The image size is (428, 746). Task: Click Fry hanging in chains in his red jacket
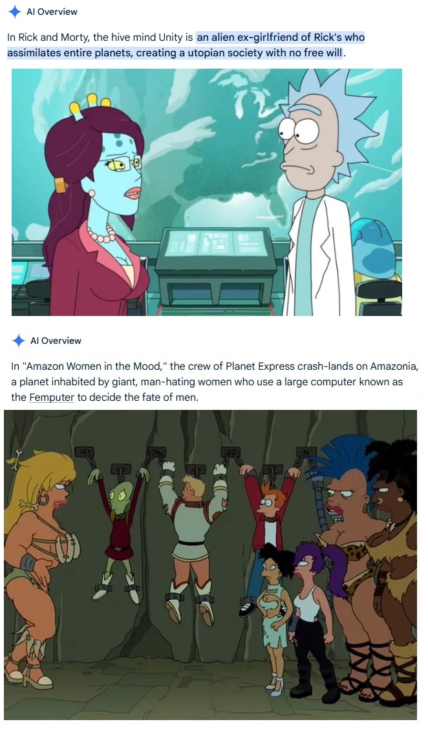point(269,523)
